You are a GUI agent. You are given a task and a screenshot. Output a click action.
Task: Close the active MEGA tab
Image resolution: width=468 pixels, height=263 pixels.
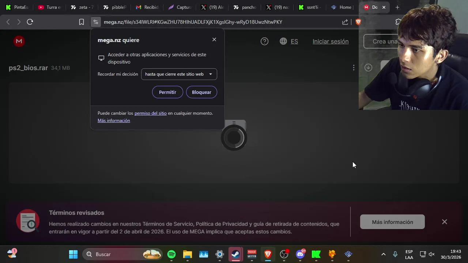click(384, 7)
